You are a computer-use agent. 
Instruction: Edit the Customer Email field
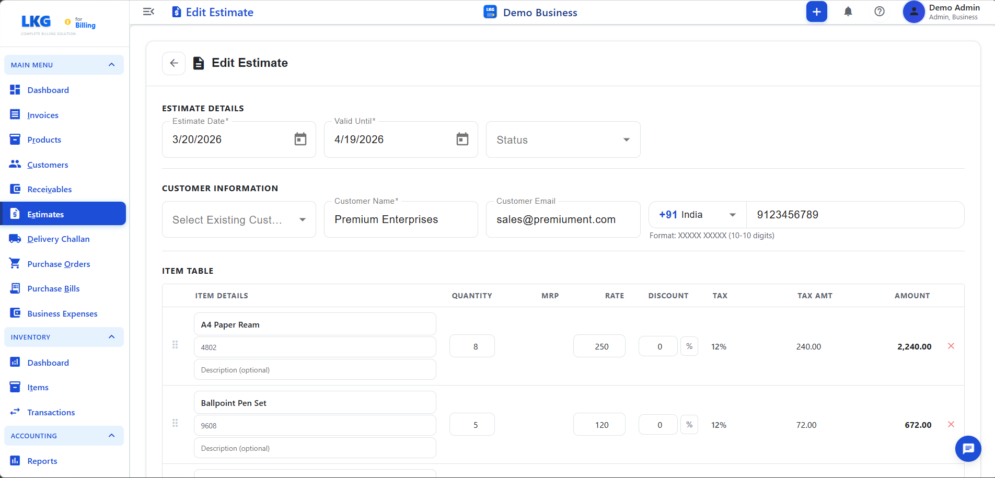pyautogui.click(x=563, y=219)
